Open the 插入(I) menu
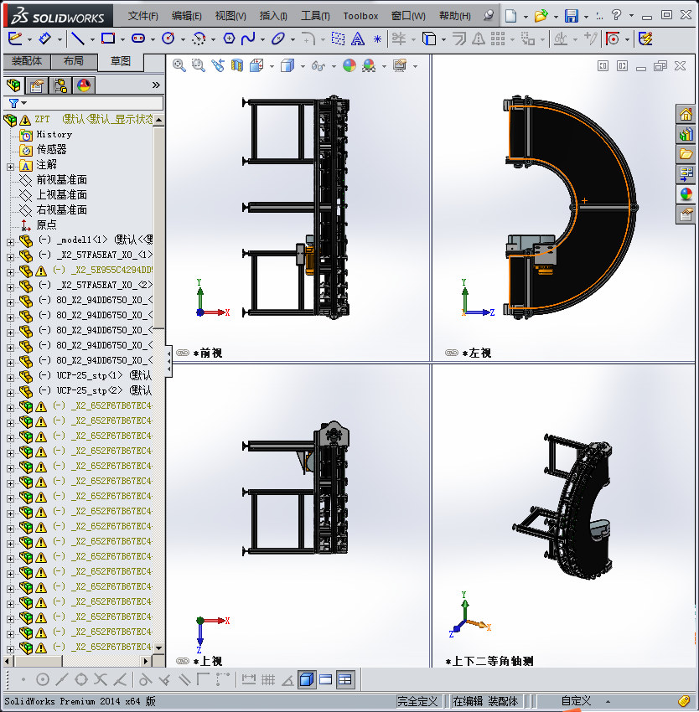Image resolution: width=699 pixels, height=712 pixels. pos(273,16)
